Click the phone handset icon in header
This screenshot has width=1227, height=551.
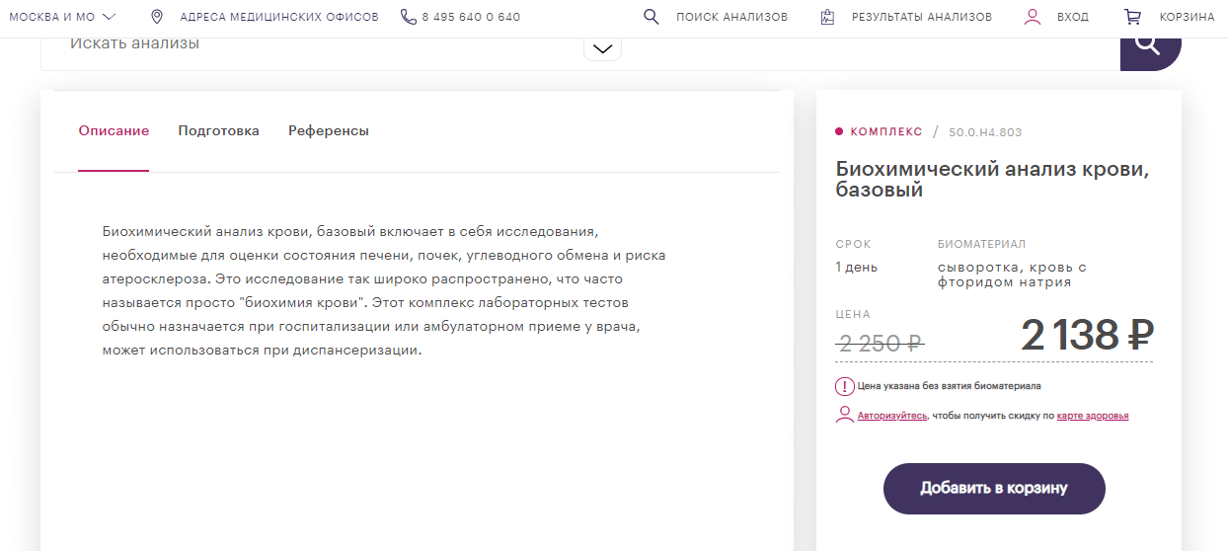pos(409,17)
